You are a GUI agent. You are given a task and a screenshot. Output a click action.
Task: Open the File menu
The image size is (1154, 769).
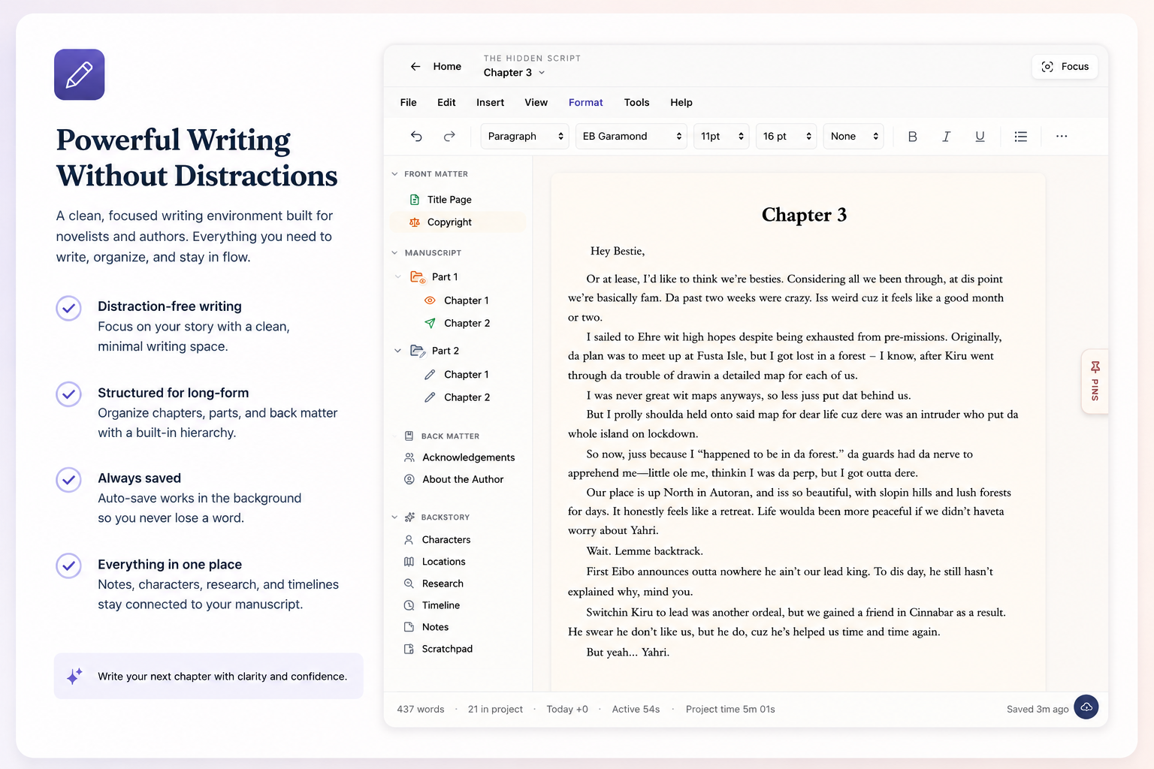coord(409,103)
